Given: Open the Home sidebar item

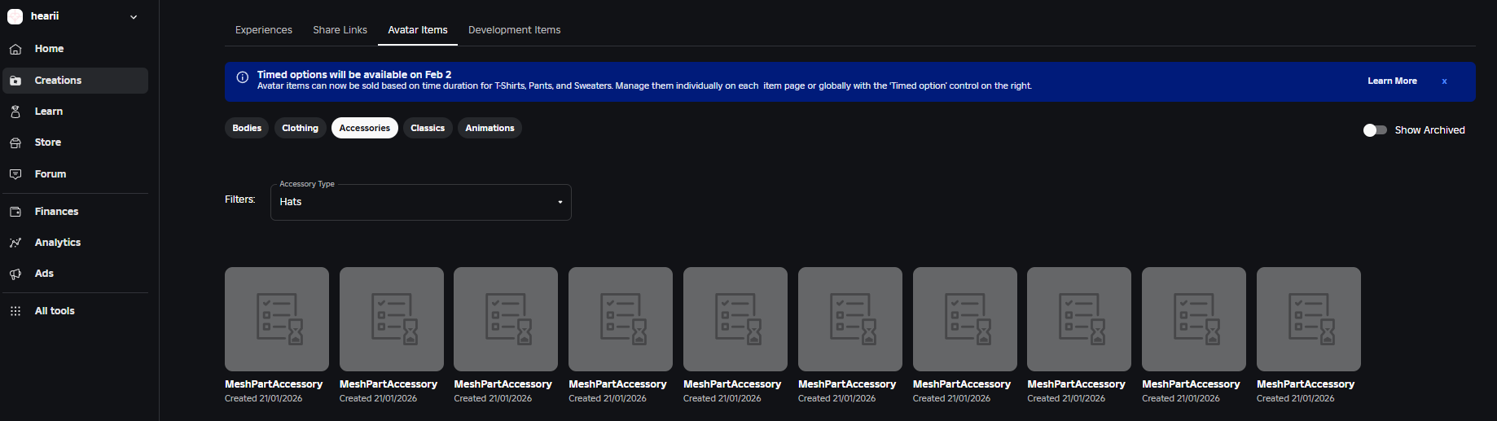Looking at the screenshot, I should click(75, 49).
